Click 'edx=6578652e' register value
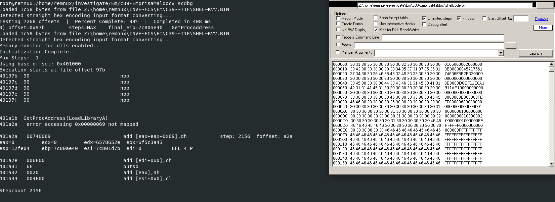 coord(102,142)
